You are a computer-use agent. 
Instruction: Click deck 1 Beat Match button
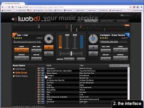[x=49, y=54]
